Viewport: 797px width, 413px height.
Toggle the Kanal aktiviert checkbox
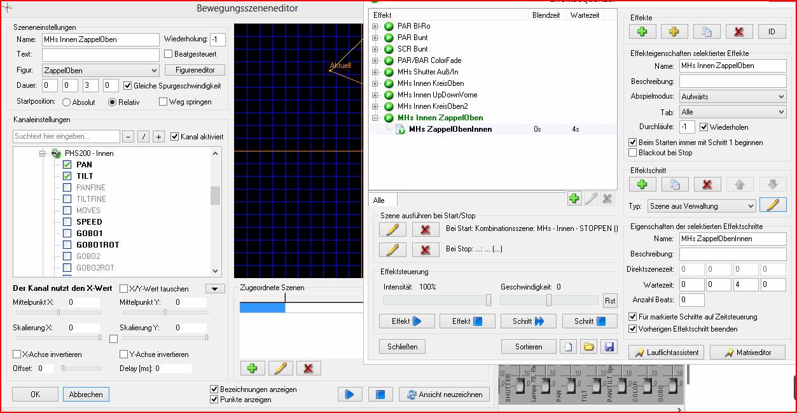click(175, 137)
